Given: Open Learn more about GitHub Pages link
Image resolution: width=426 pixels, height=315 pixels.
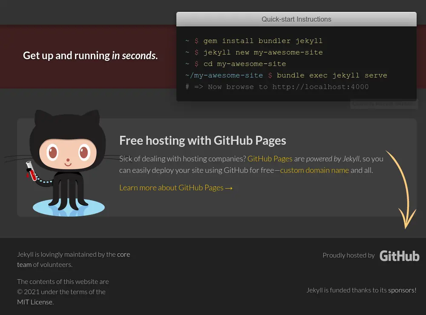Looking at the screenshot, I should (x=176, y=188).
